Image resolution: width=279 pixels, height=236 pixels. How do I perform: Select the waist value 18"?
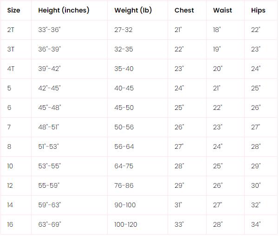(x=217, y=30)
